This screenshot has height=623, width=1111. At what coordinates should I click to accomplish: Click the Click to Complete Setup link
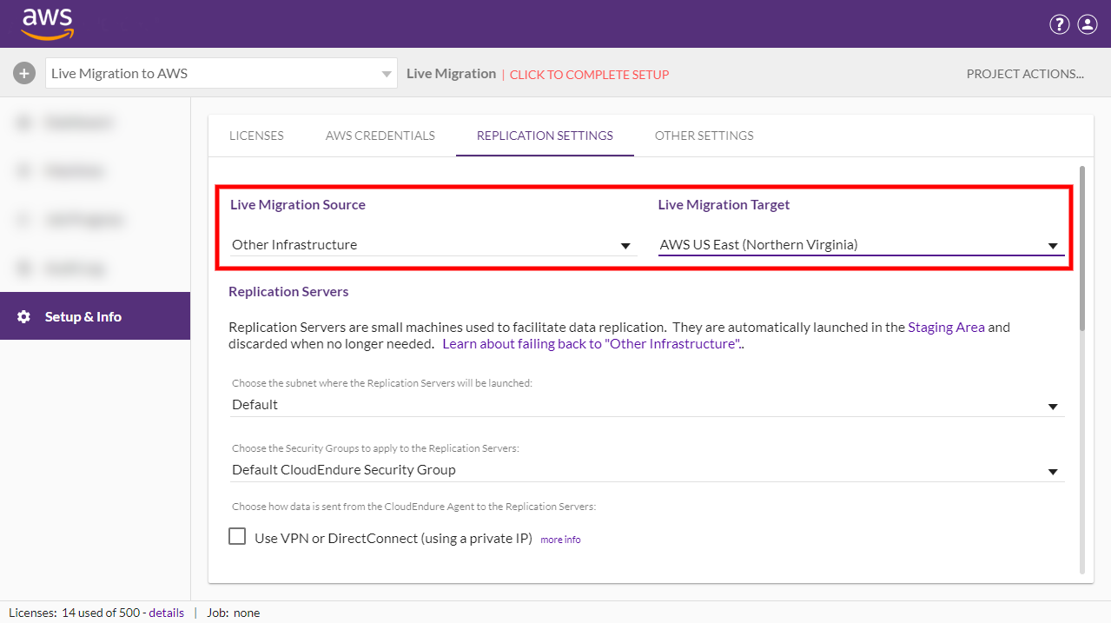click(589, 75)
